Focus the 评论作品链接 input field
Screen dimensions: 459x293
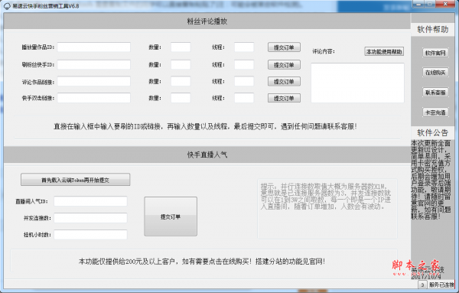pos(93,81)
